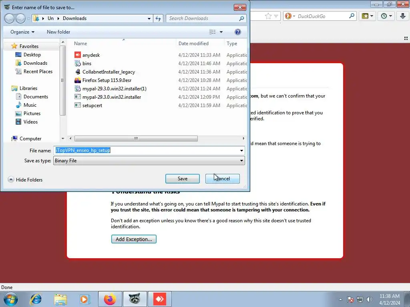Screen dimensions: 410x307
Task: Click the Cancel button
Action: point(223,179)
